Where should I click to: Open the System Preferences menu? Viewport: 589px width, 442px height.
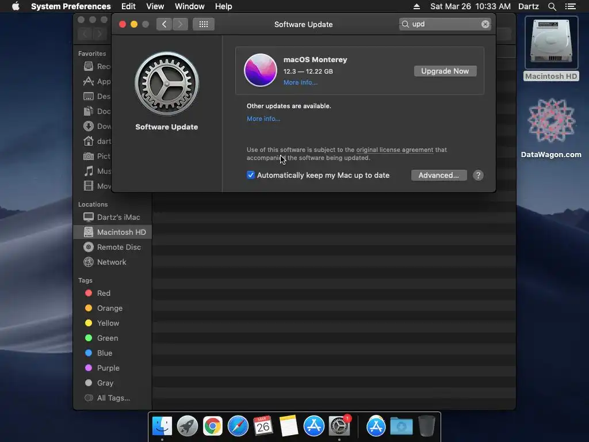71,6
